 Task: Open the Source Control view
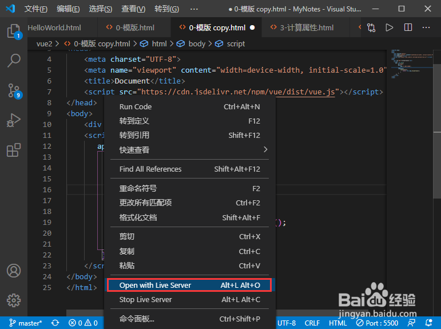click(14, 90)
